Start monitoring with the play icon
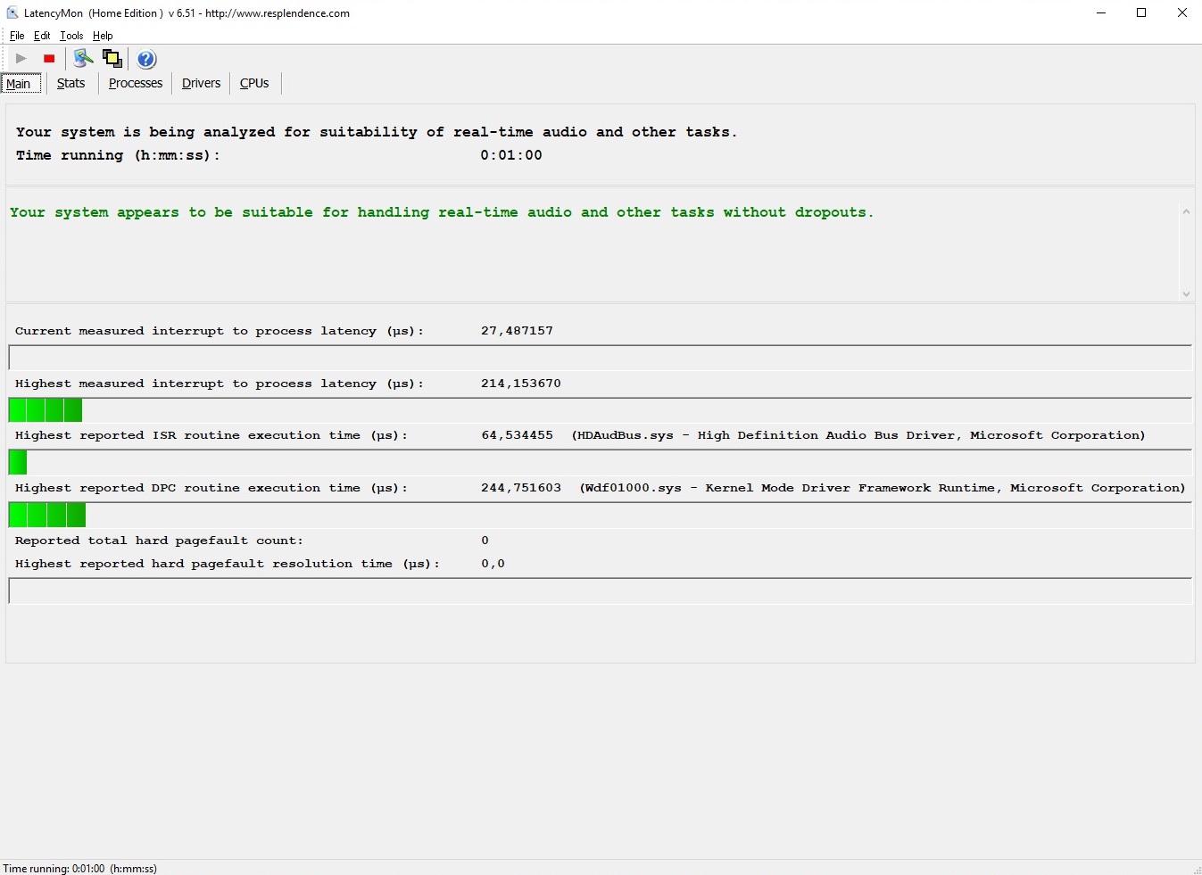The width and height of the screenshot is (1202, 875). tap(21, 59)
